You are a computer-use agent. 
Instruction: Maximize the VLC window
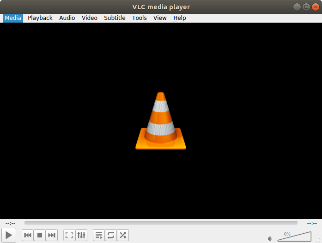[306, 7]
